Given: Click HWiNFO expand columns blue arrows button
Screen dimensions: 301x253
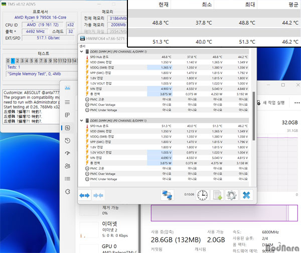Looking at the screenshot, I should click(84, 196).
